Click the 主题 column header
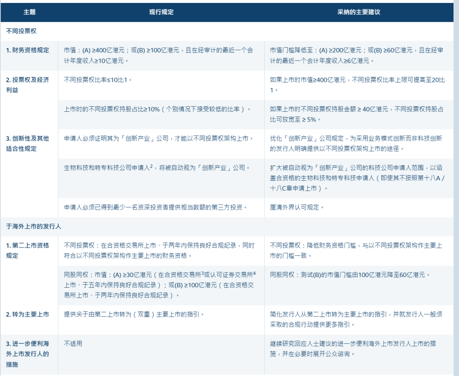Image resolution: width=459 pixels, height=376 pixels. tap(29, 12)
